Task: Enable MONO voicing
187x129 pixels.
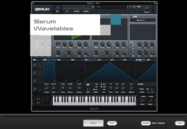Action: (138, 89)
